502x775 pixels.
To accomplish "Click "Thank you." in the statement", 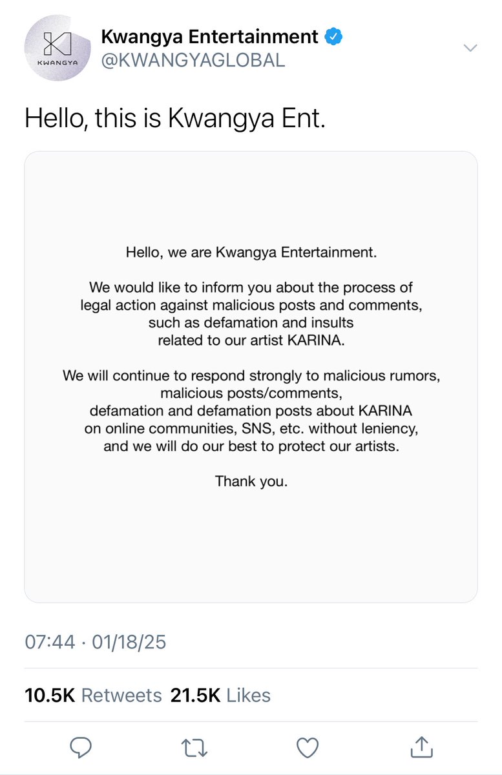I will click(x=251, y=481).
